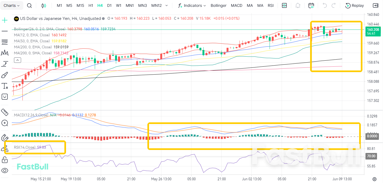Open chart settings gear at bottom right
Image resolution: width=383 pixels, height=183 pixels.
pos(374,179)
